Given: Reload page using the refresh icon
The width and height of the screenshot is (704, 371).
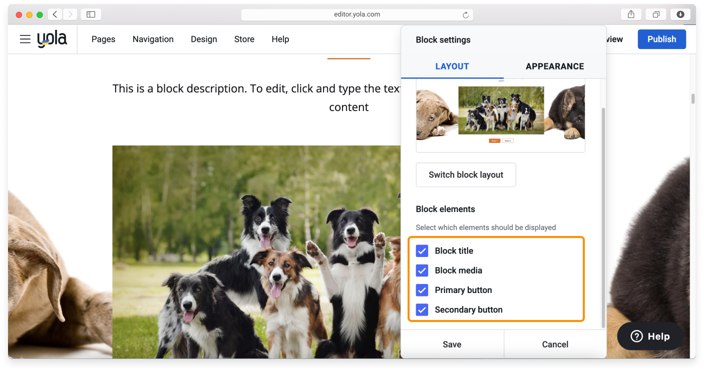Looking at the screenshot, I should [466, 15].
